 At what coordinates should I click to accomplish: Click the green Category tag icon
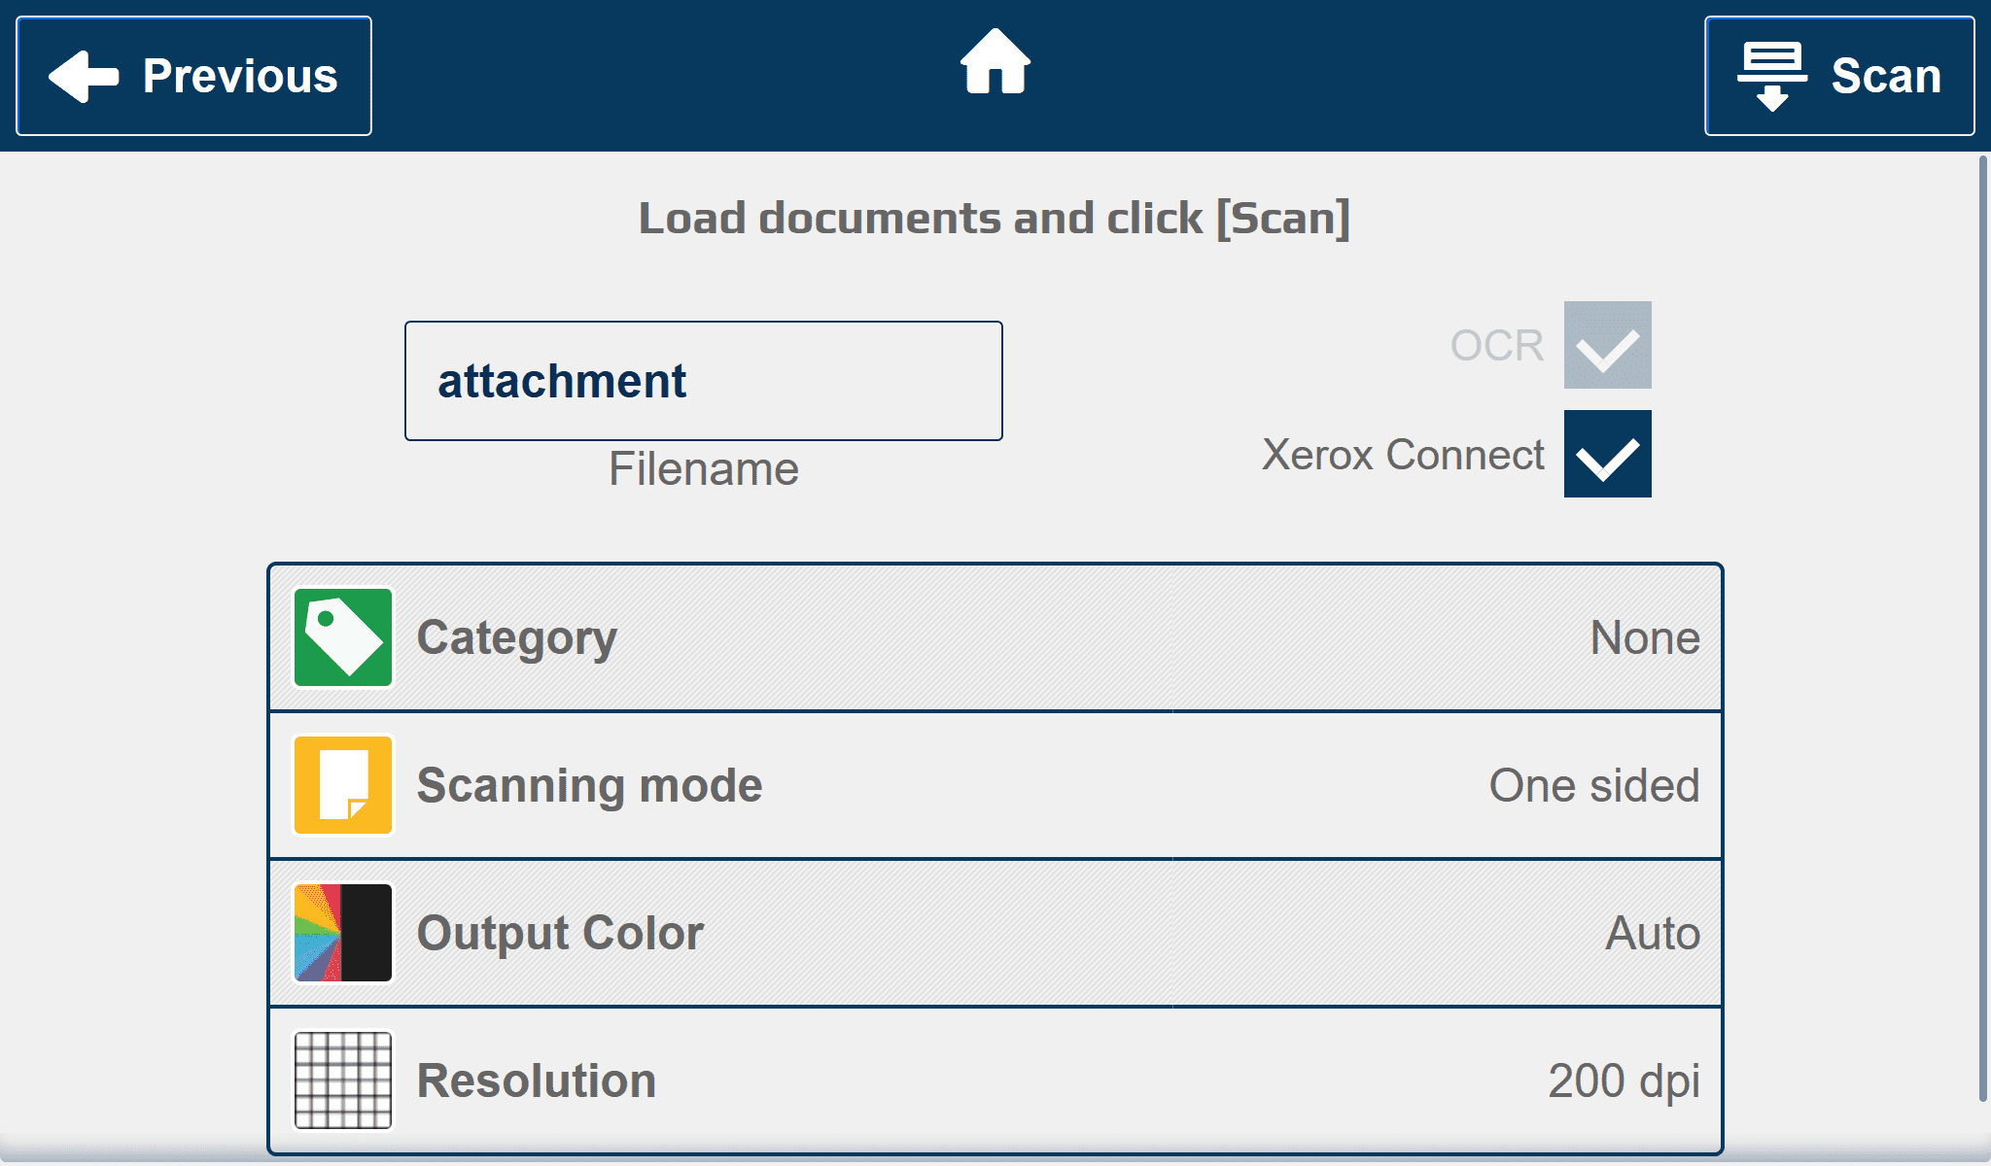click(343, 637)
